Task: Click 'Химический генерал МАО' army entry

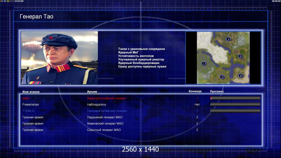Action: (x=105, y=124)
